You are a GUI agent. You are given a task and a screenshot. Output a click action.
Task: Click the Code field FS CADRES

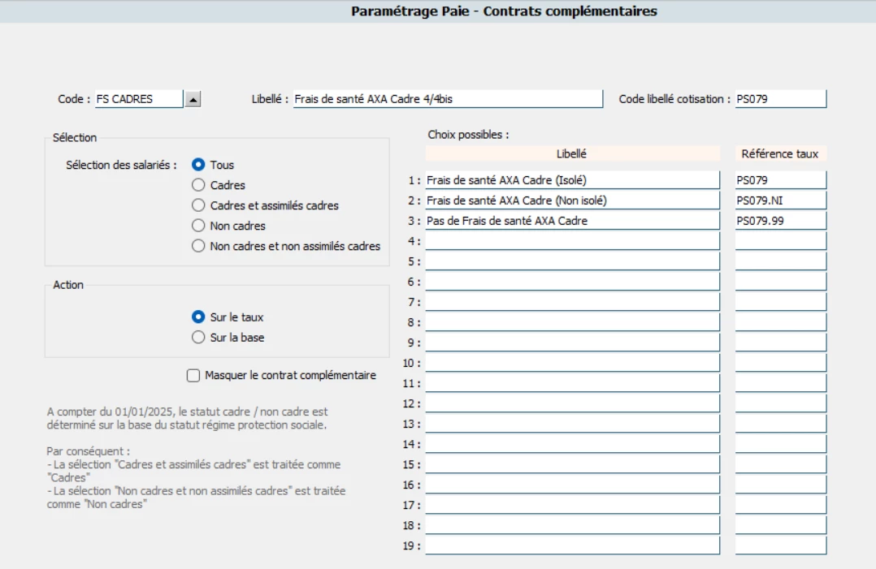coord(138,99)
